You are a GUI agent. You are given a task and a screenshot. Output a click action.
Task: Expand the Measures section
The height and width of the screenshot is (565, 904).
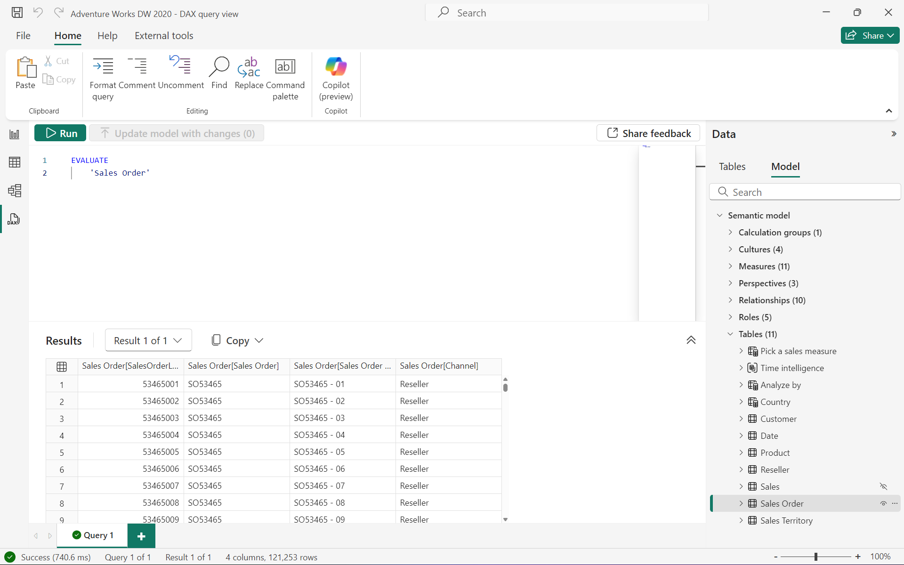pos(730,266)
